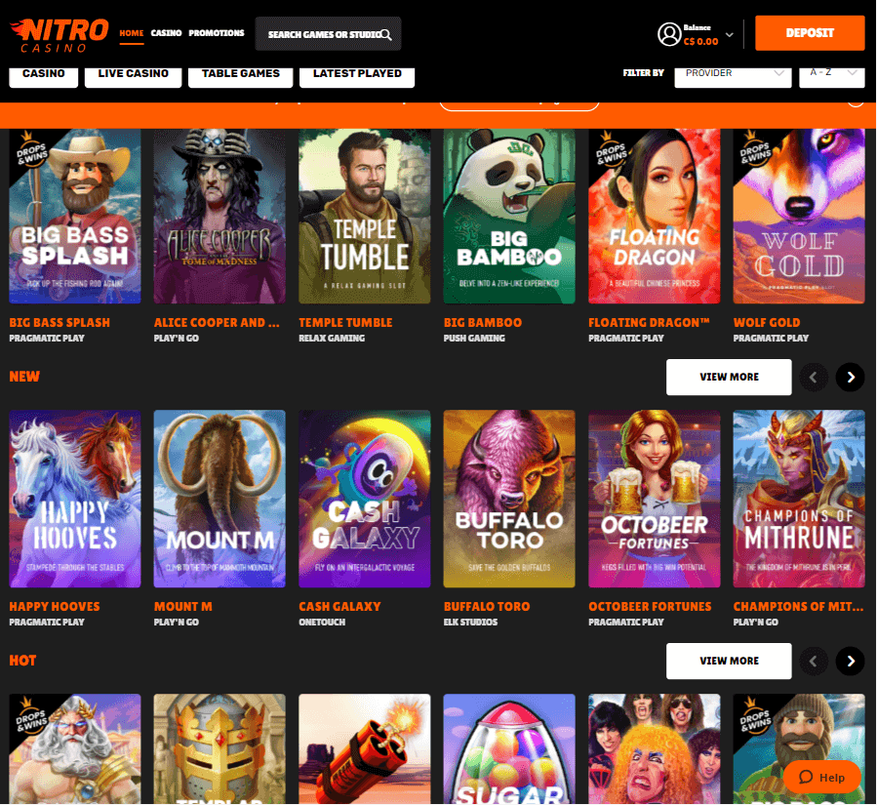Open the Mount M game thumbnail
This screenshot has height=805, width=877.
[x=219, y=499]
